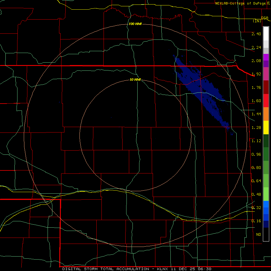
Task: Select the magenta swatch above 2.08
Action: point(266,57)
